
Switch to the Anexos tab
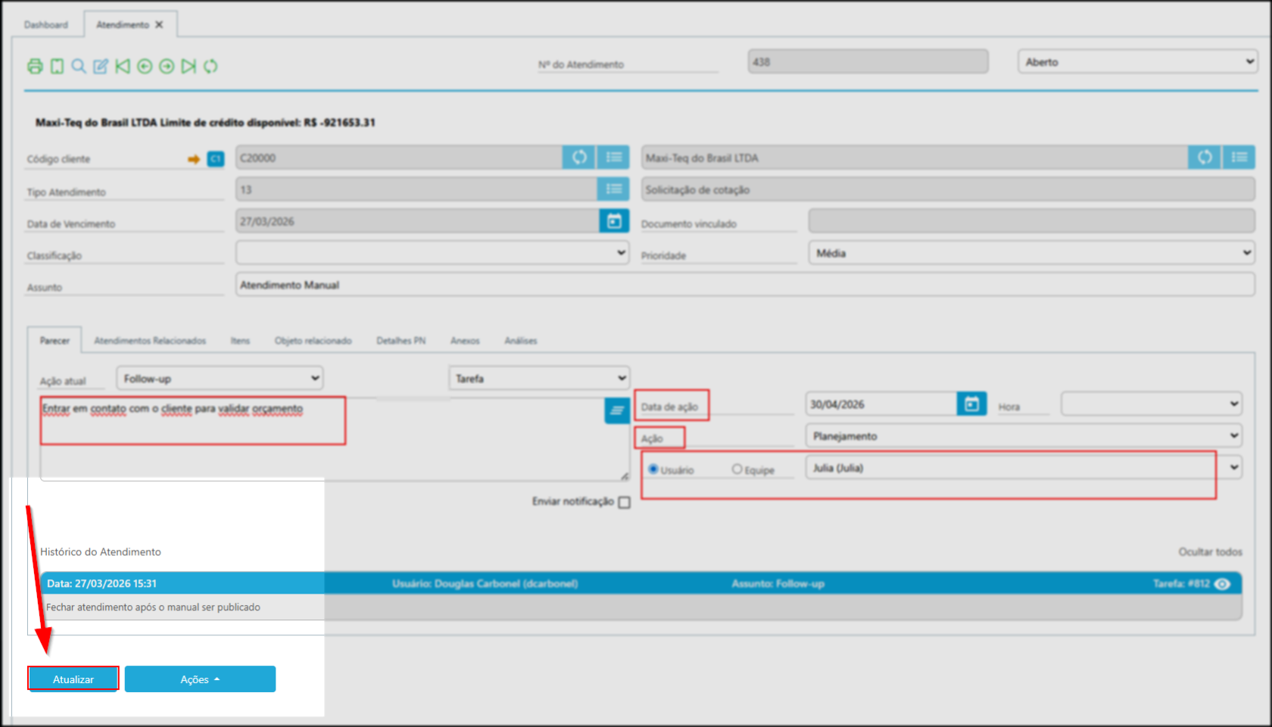[x=465, y=341]
